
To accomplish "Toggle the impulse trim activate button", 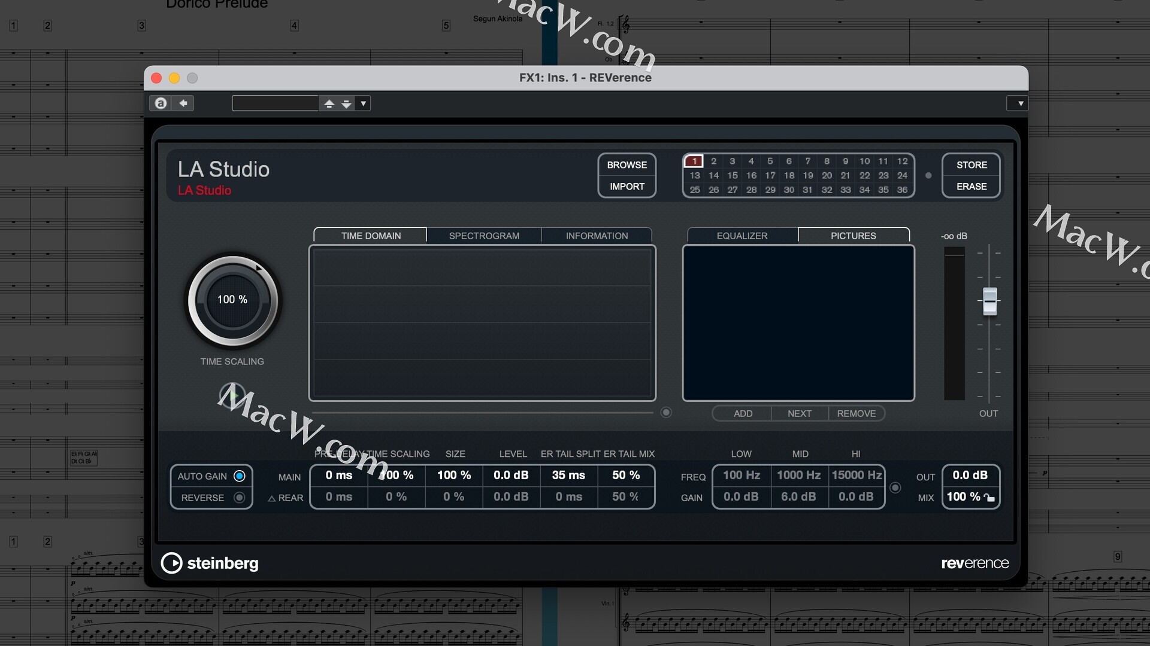I will 666,413.
